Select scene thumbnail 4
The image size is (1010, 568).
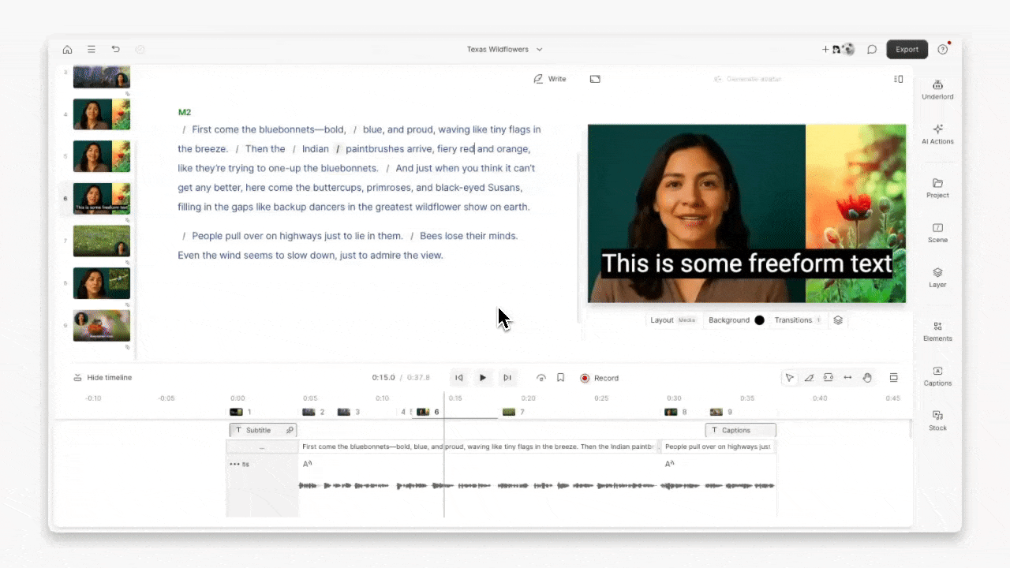(x=102, y=114)
